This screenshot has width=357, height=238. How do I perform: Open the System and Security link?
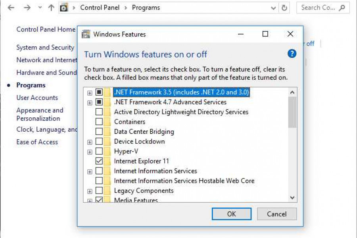pos(45,47)
